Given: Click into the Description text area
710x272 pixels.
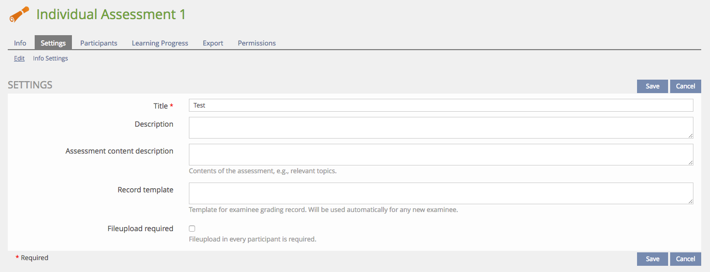Looking at the screenshot, I should pyautogui.click(x=441, y=128).
